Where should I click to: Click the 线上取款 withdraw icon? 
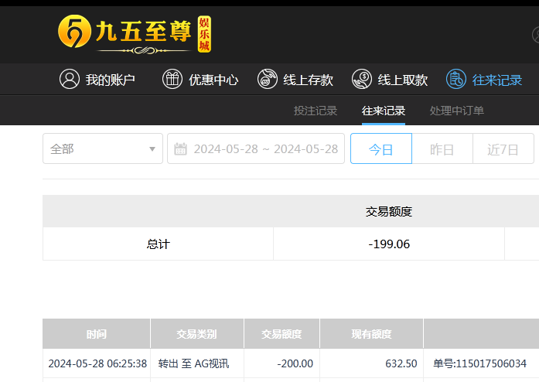[362, 79]
